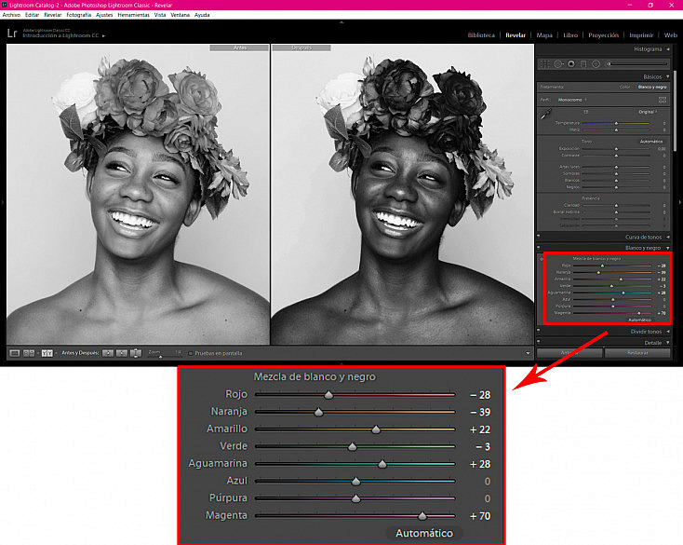Open Introducción a Lightroom CC arrow
683x545 pixels.
click(x=103, y=35)
